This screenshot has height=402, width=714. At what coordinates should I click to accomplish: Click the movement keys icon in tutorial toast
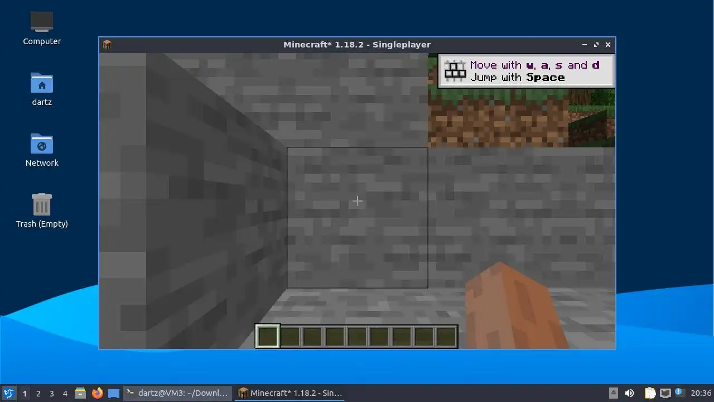pos(455,70)
